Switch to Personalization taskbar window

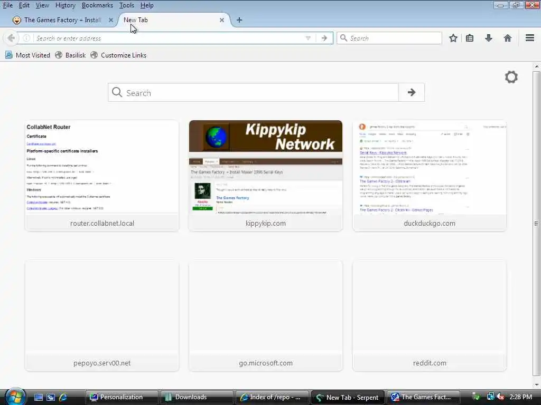point(122,397)
